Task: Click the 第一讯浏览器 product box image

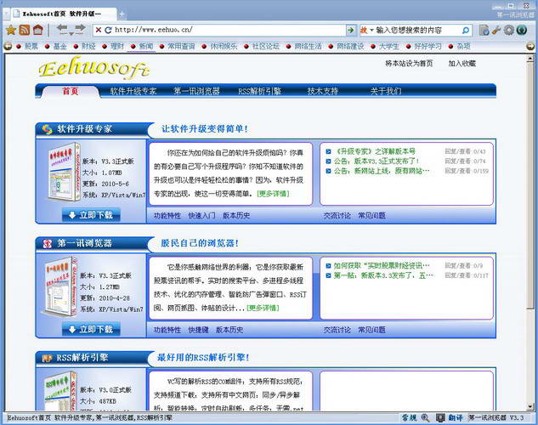Action: (60, 286)
